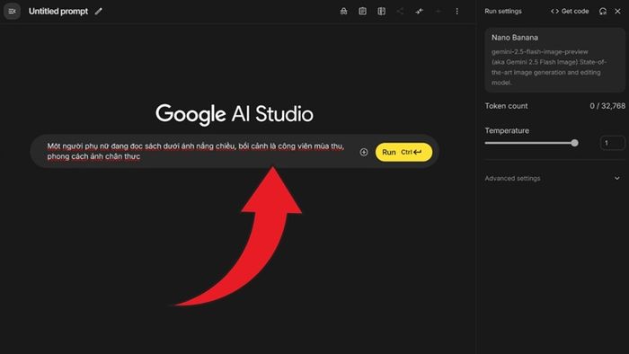Click into the prompt text input box
Viewport: 629px width, 354px height.
pyautogui.click(x=196, y=151)
